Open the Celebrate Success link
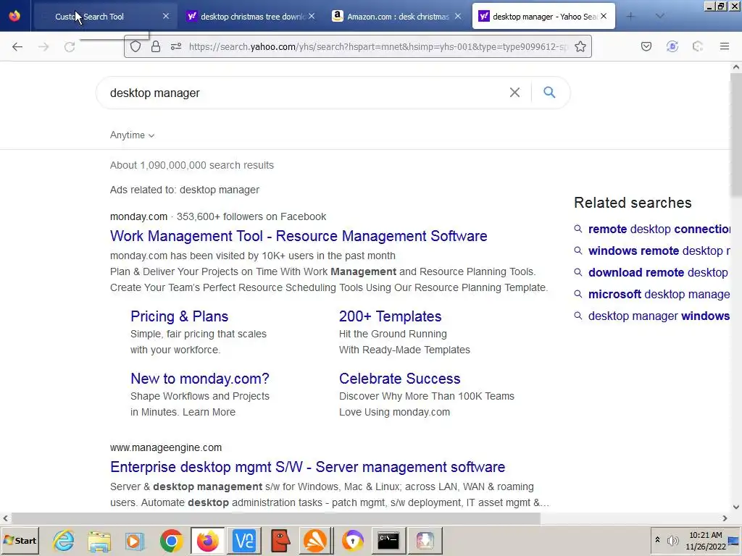The image size is (742, 556). (399, 379)
